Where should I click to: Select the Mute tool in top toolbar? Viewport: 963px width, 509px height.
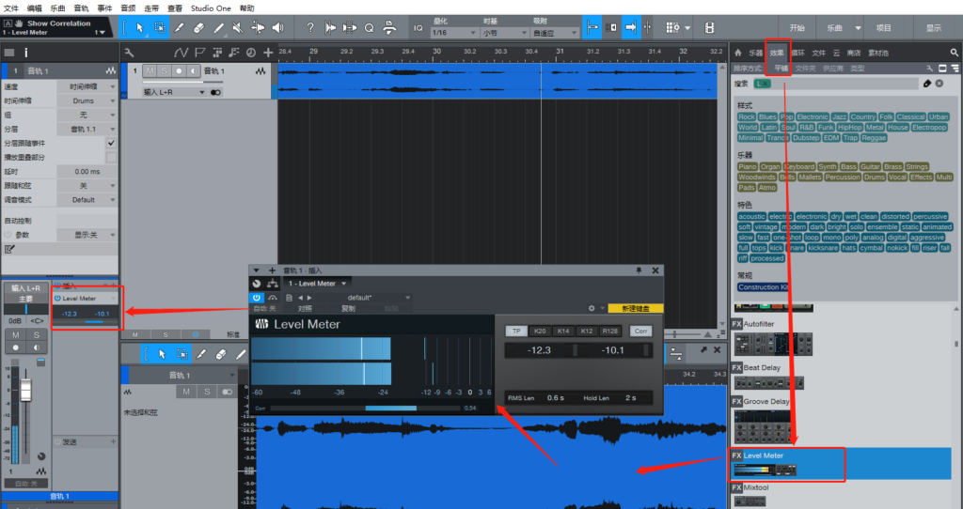238,27
